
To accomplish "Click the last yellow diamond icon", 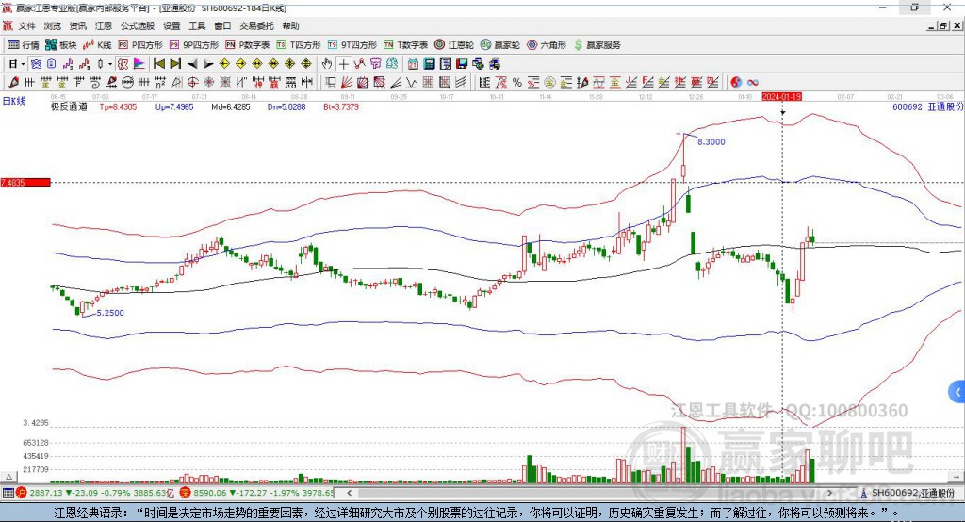I will click(306, 64).
